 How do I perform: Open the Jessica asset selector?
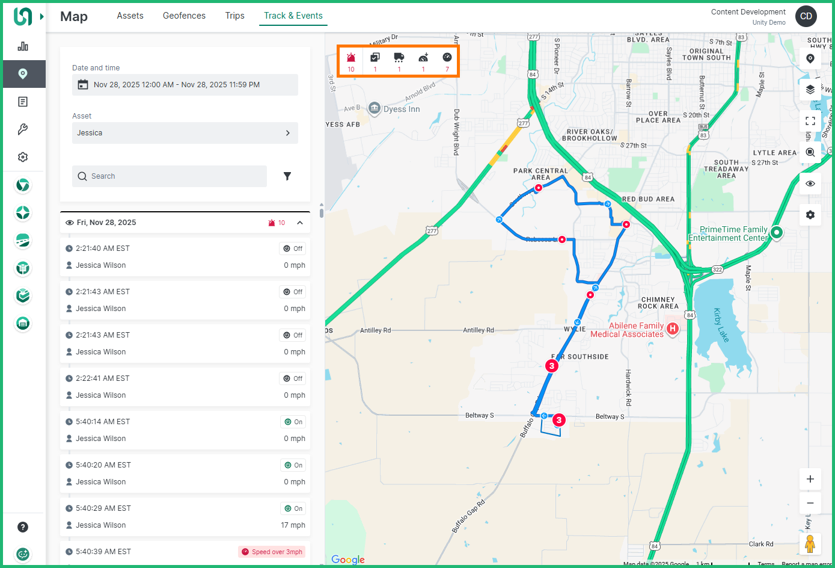coord(185,133)
